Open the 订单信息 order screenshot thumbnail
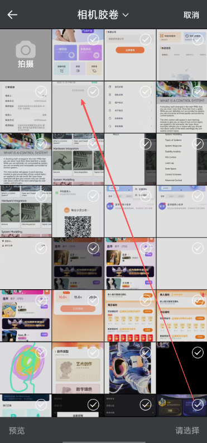This screenshot has width=207, height=443. [26, 107]
